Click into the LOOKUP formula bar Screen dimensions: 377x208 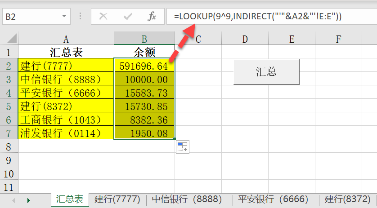272,16
